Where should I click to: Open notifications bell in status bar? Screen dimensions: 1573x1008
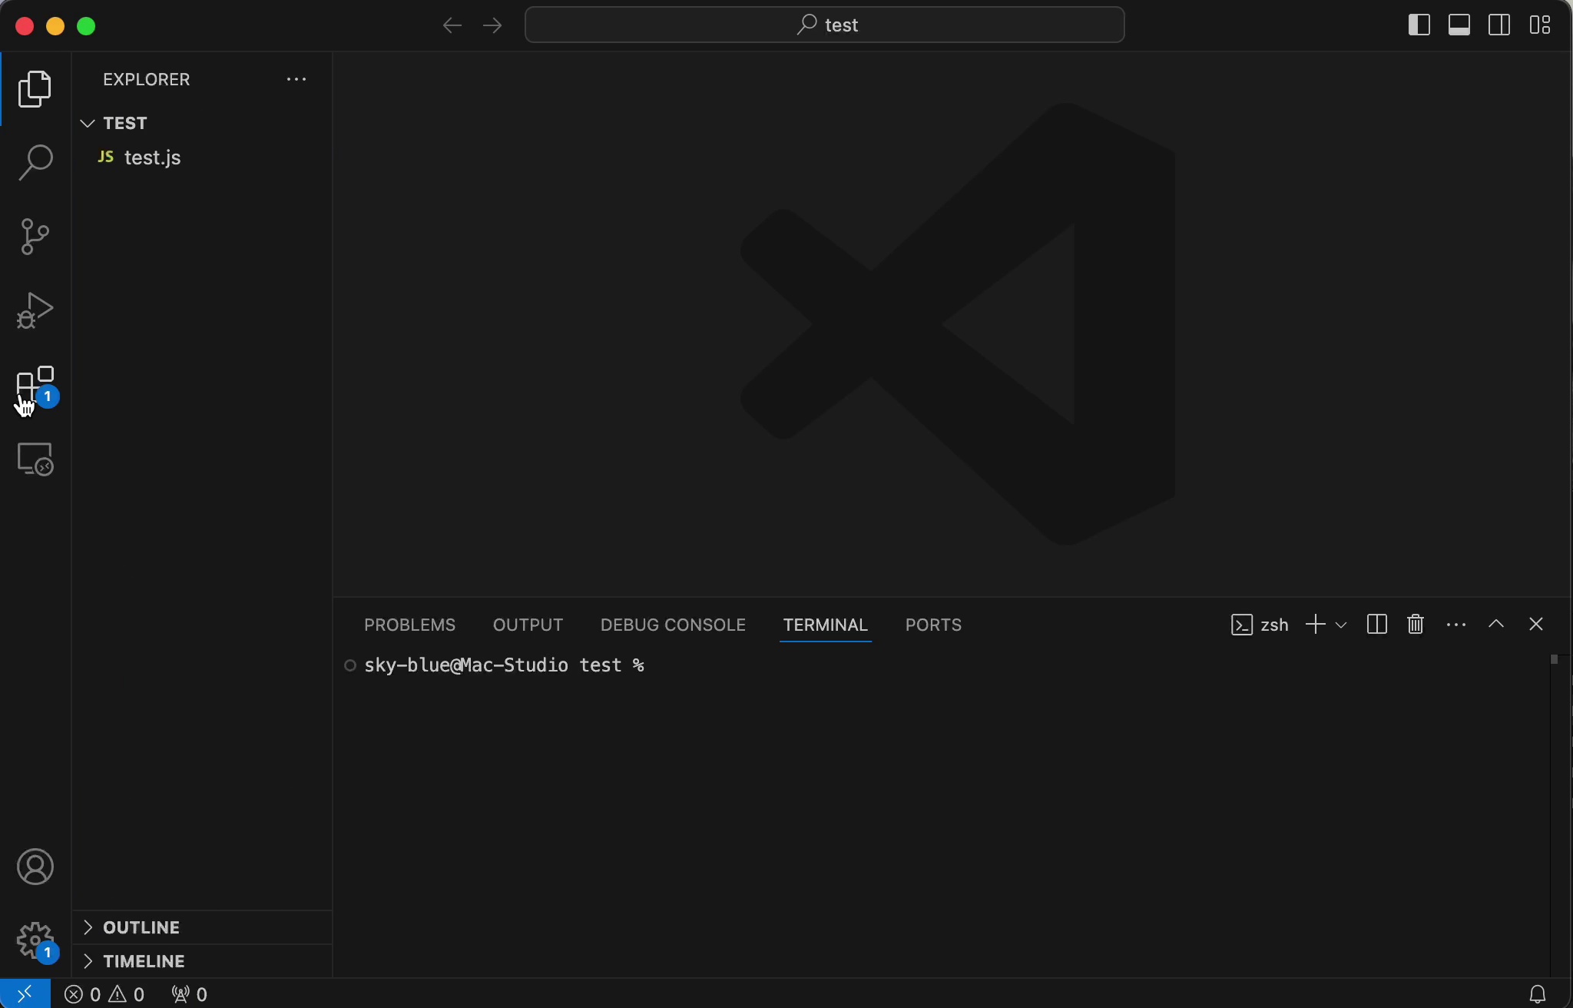pyautogui.click(x=1538, y=994)
